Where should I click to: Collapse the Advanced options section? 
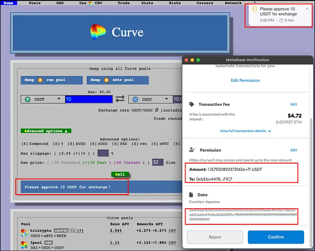tap(45, 131)
